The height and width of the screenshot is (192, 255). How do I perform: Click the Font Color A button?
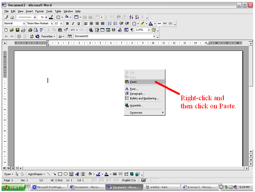coord(151,24)
